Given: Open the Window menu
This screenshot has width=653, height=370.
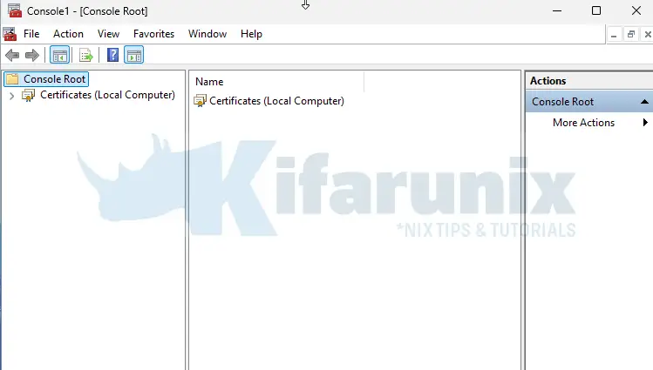Looking at the screenshot, I should (207, 34).
